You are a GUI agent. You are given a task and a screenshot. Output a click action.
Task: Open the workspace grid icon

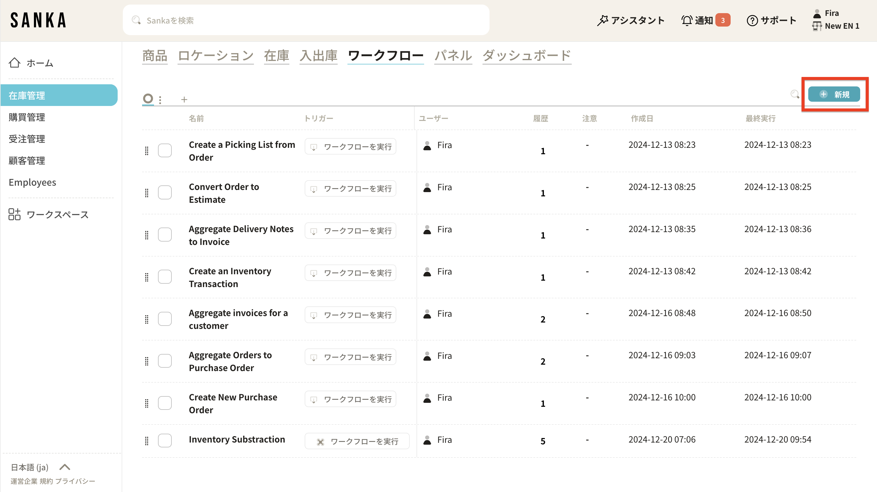[x=14, y=214]
